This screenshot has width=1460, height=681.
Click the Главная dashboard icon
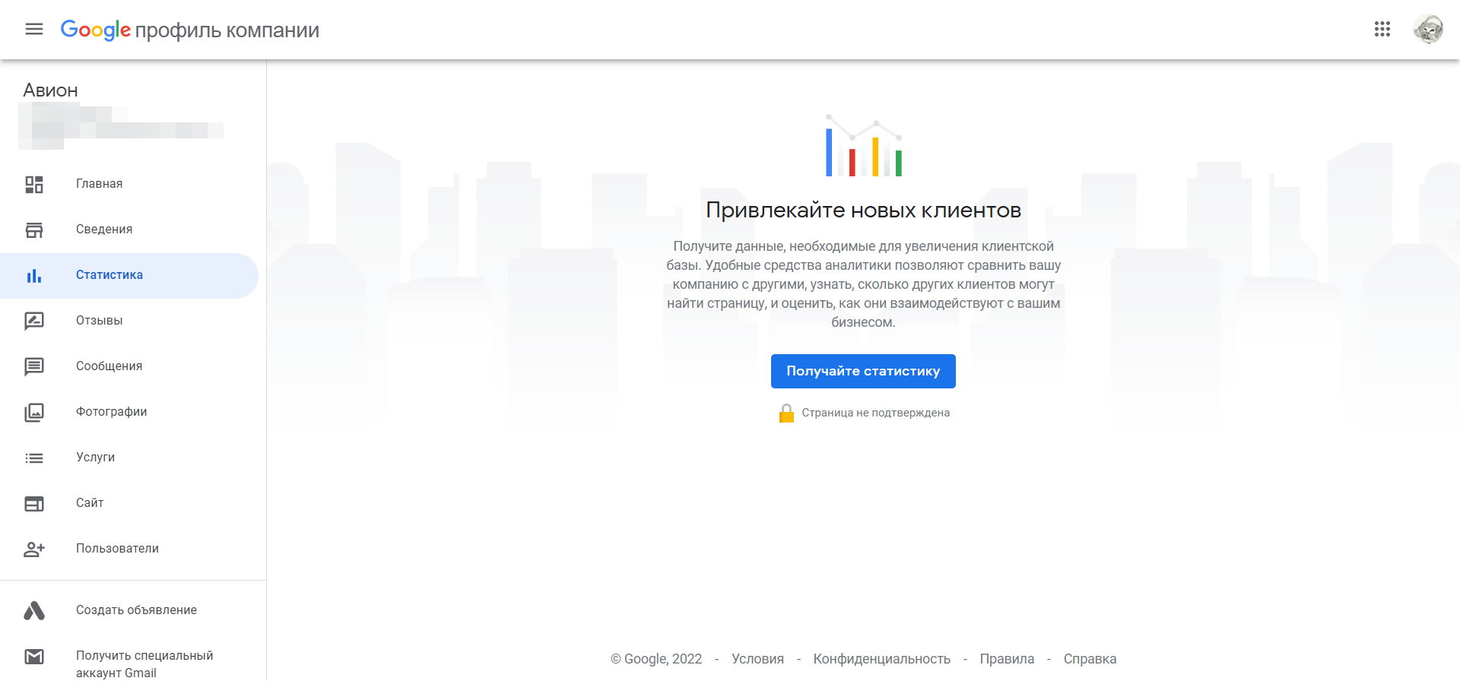tap(34, 184)
